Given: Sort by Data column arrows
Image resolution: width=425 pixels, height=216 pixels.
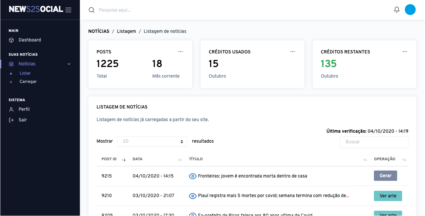Looking at the screenshot, I should 180,160.
